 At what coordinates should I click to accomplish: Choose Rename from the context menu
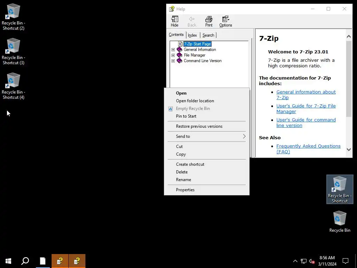(206, 180)
